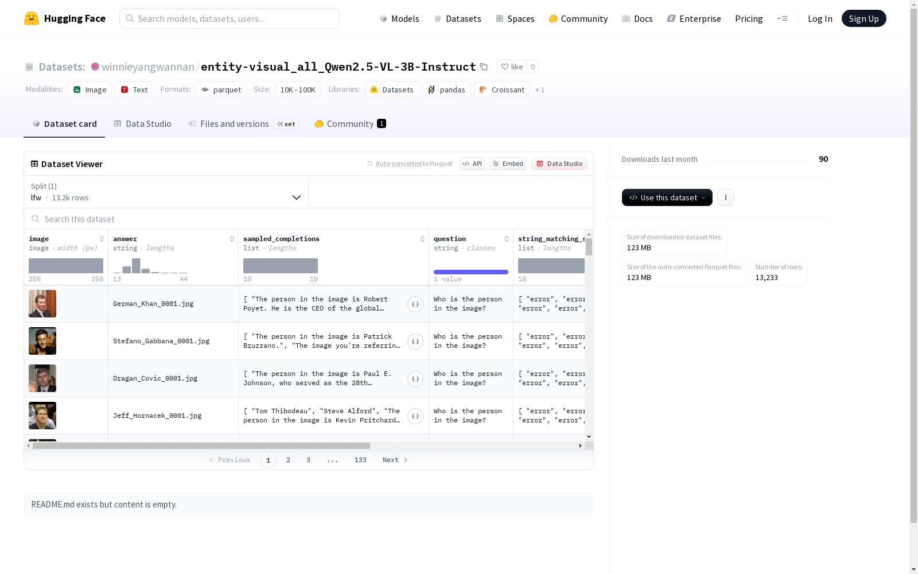
Task: Select the Image modality tag
Action: (90, 90)
